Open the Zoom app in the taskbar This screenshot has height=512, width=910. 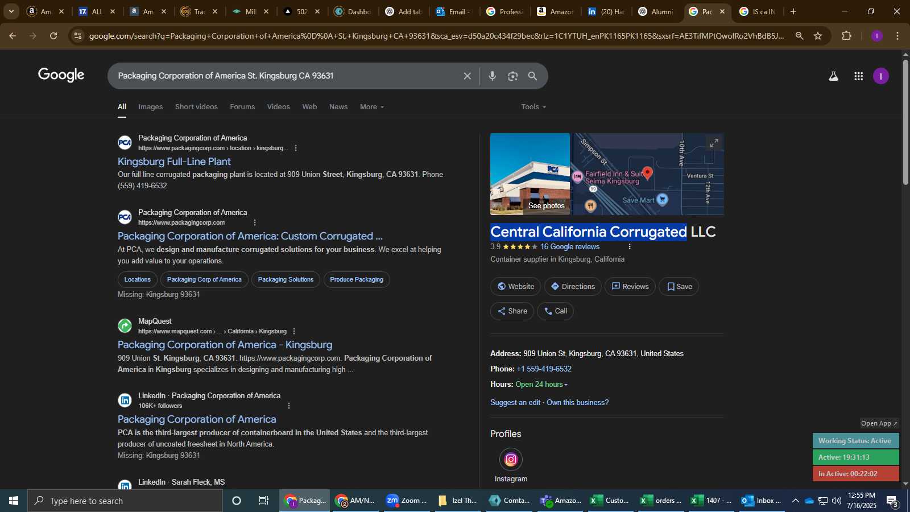point(407,501)
